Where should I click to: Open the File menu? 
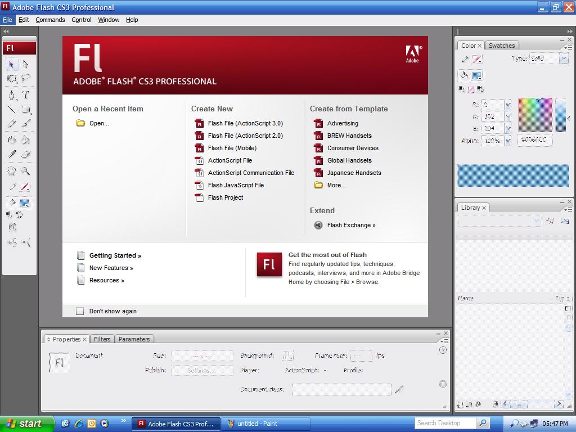click(7, 20)
